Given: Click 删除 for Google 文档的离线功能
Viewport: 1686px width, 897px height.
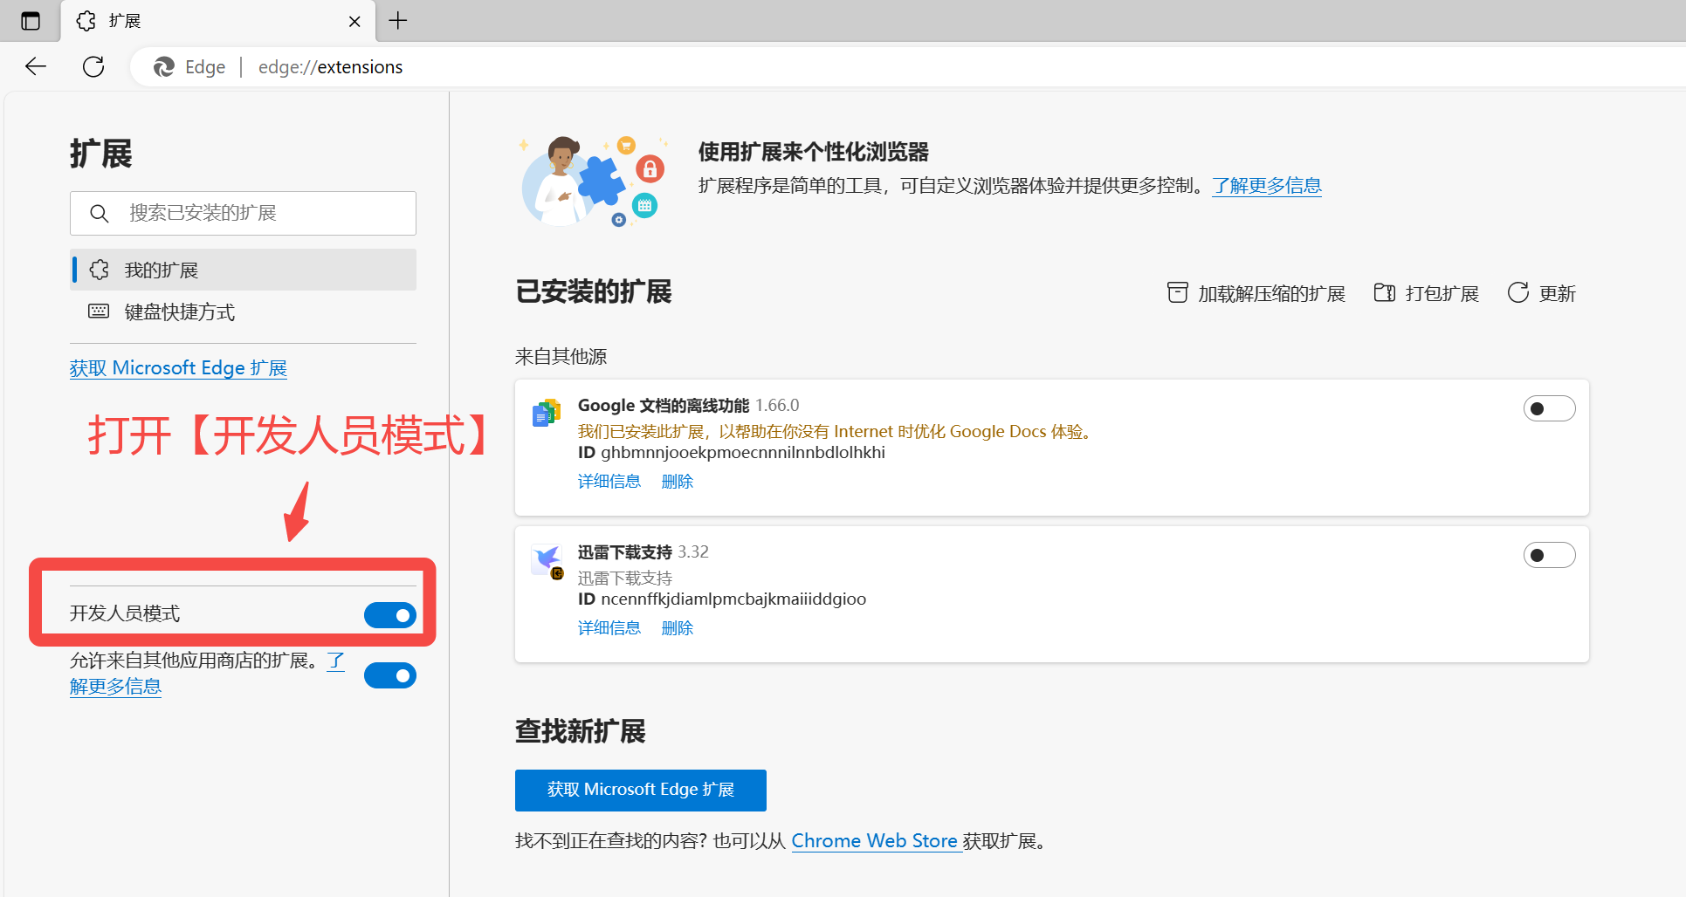Looking at the screenshot, I should coord(678,482).
